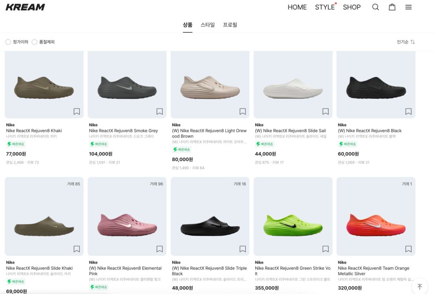Bookmark Rejuven8 Elemental Pink shoe
435x294 pixels.
pos(160,249)
